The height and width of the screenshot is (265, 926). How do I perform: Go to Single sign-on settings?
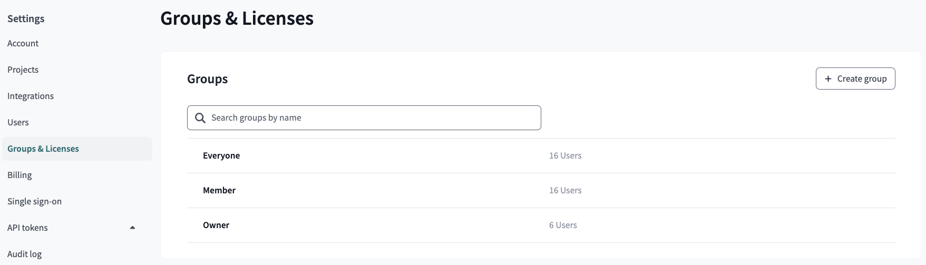(35, 201)
